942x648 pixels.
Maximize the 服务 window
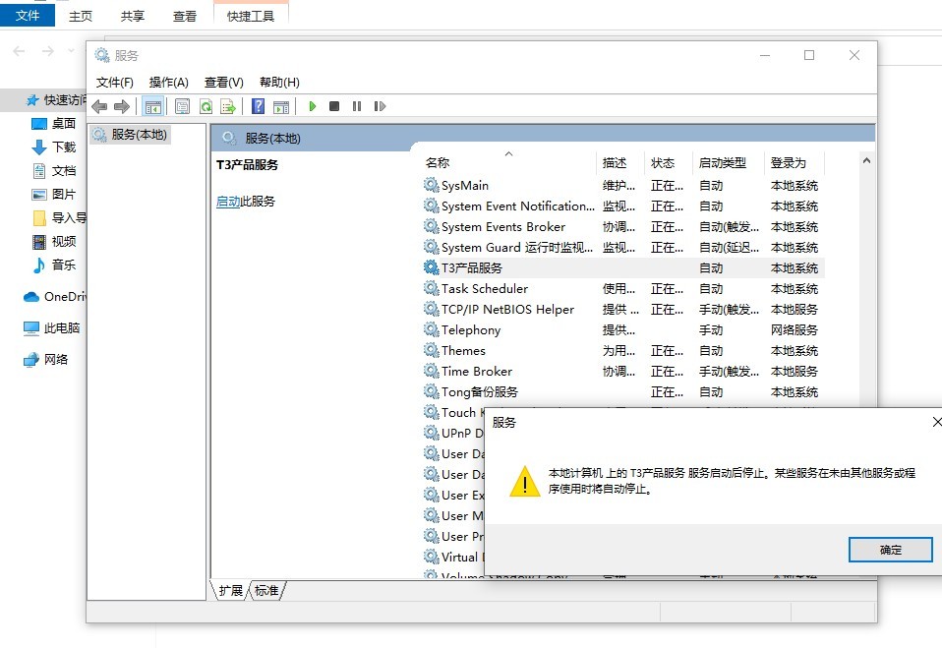click(x=809, y=55)
